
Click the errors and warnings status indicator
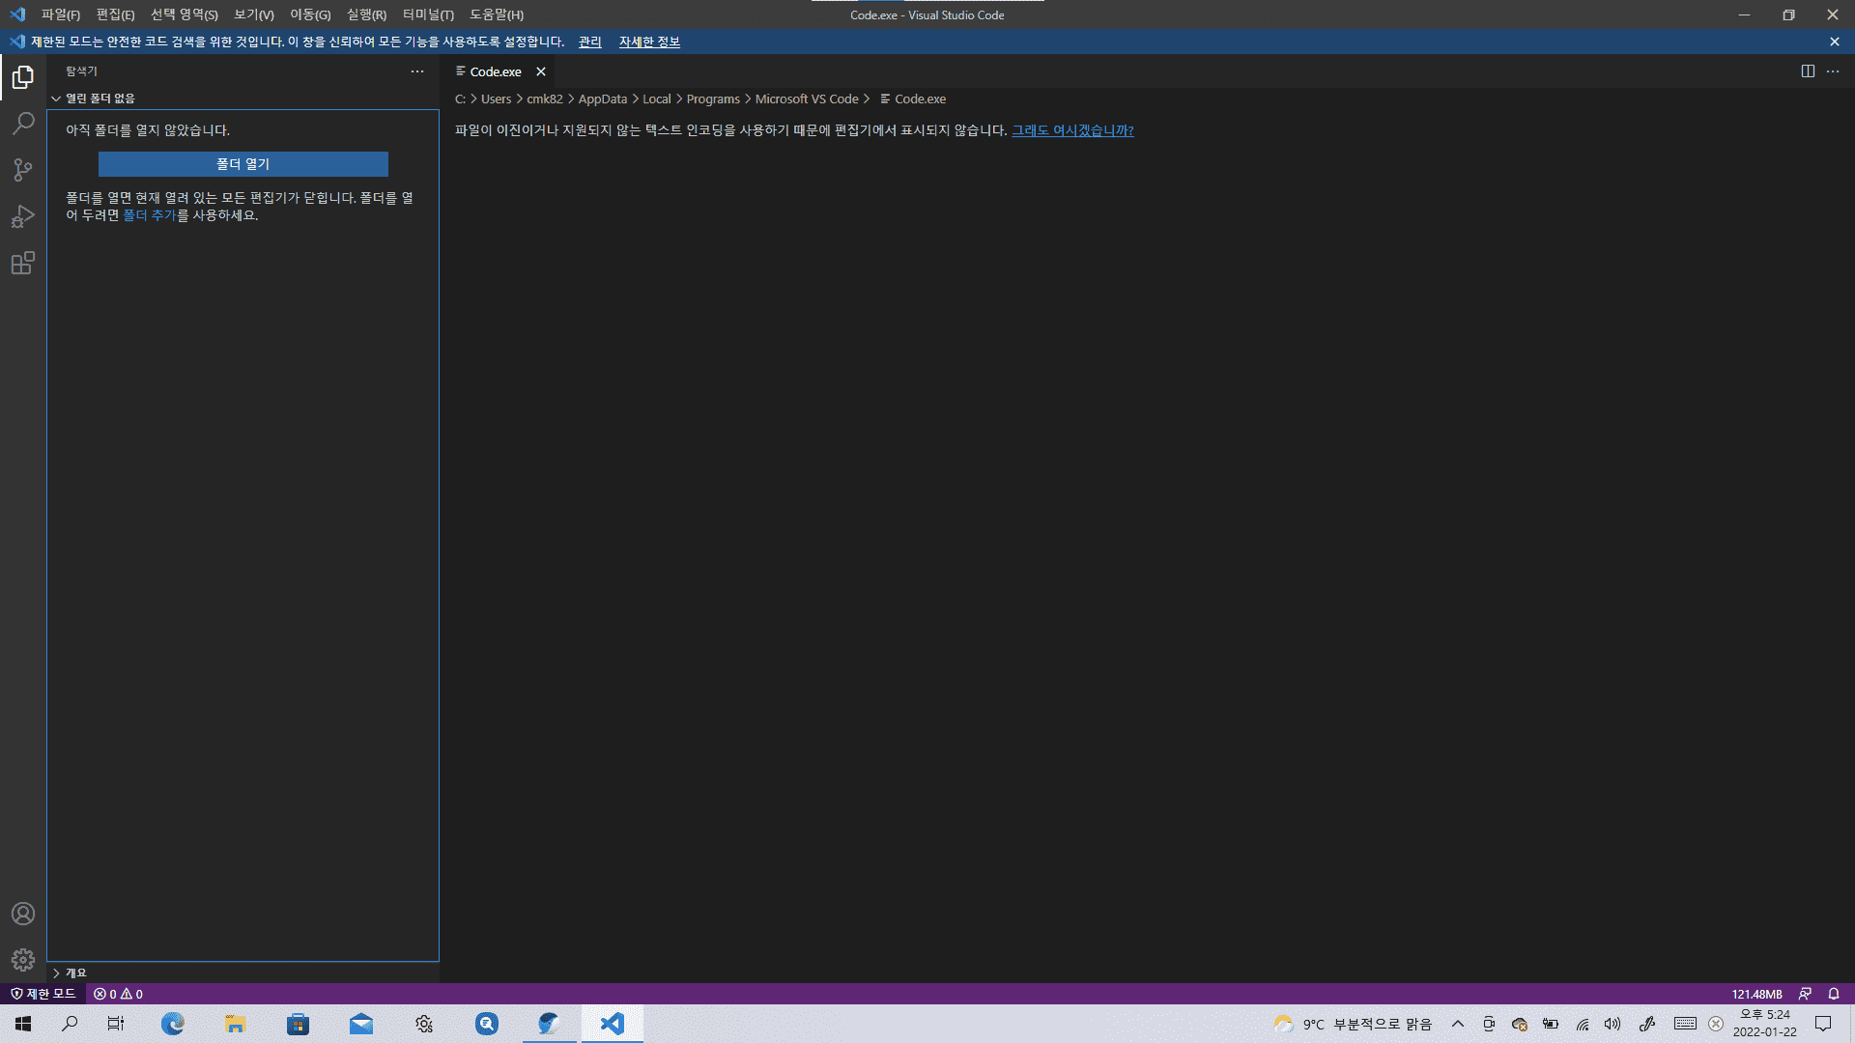click(118, 994)
